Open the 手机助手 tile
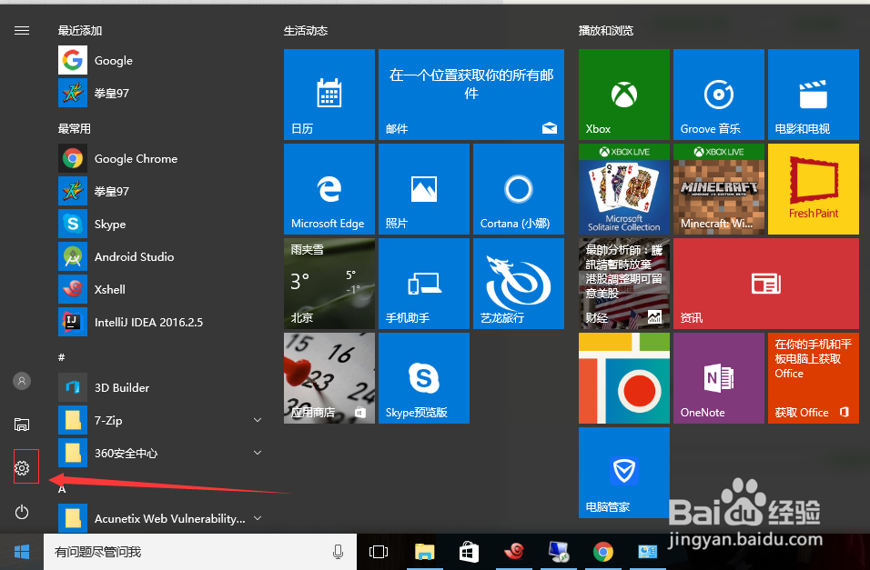The height and width of the screenshot is (570, 870). pyautogui.click(x=424, y=284)
